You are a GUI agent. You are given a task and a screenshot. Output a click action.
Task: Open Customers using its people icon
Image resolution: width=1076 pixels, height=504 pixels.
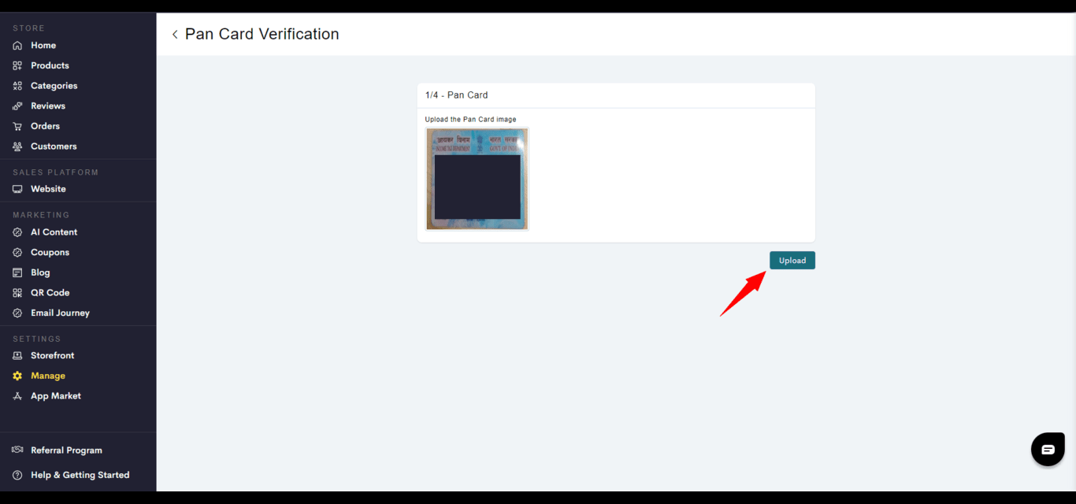click(x=17, y=146)
